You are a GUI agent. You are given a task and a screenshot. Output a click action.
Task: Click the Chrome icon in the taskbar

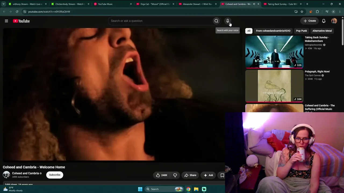point(188,189)
